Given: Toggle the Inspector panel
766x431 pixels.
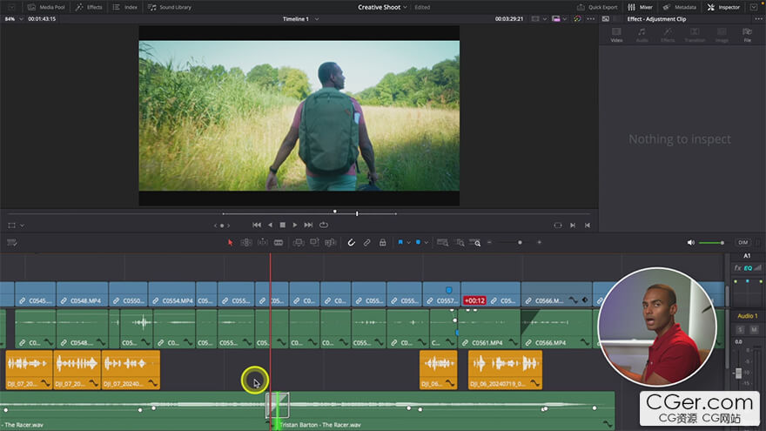Looking at the screenshot, I should pos(723,7).
